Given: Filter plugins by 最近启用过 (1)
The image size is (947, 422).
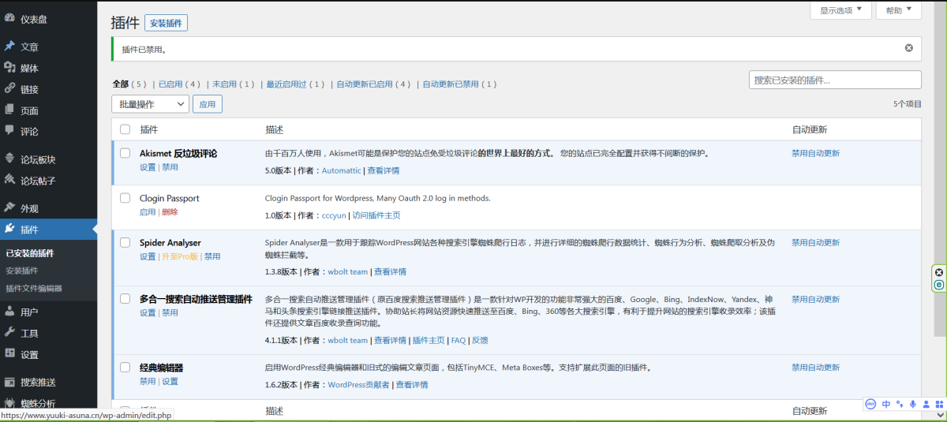Looking at the screenshot, I should click(x=295, y=84).
